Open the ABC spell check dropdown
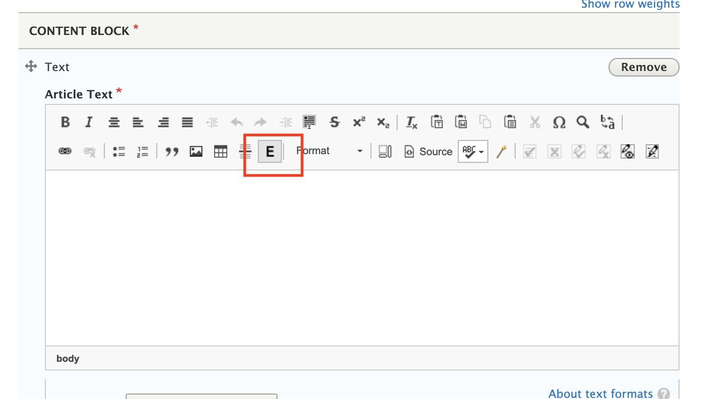Viewport: 720px width, 399px height. click(x=473, y=151)
